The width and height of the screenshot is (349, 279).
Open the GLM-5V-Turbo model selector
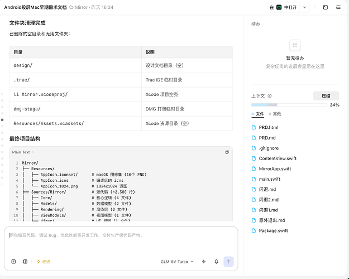[177, 262]
